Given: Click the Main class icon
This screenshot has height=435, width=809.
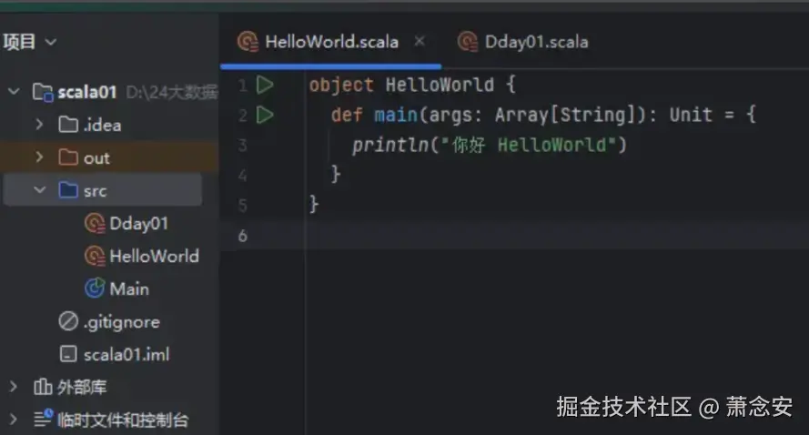Looking at the screenshot, I should click(95, 288).
